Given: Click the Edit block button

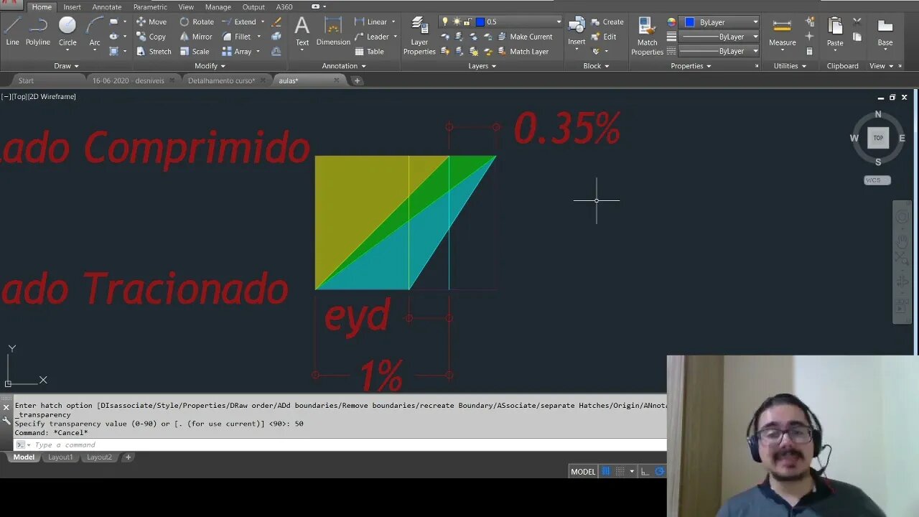Looking at the screenshot, I should [x=604, y=37].
